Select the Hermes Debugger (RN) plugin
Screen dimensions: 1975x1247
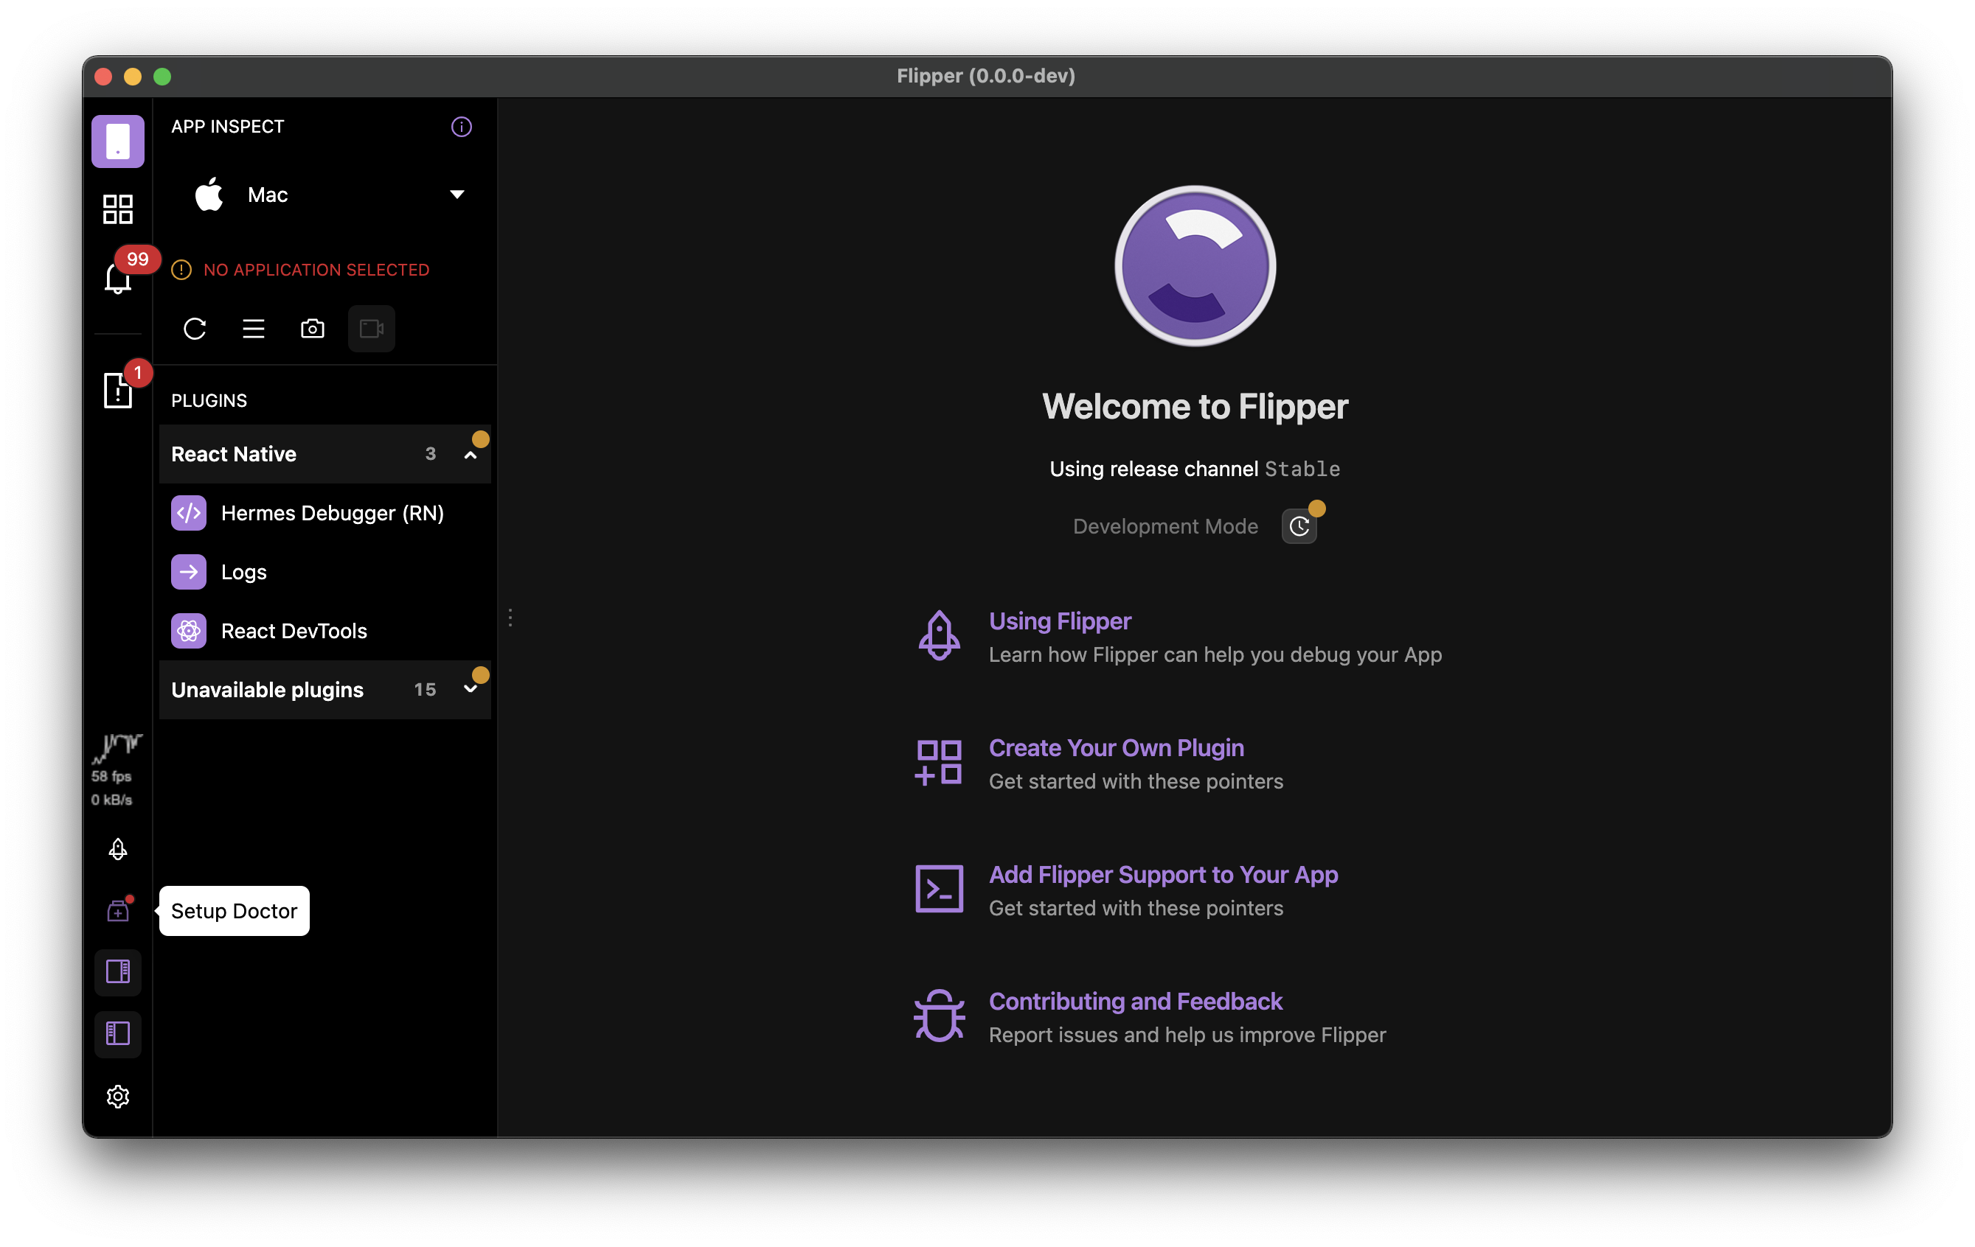[331, 513]
